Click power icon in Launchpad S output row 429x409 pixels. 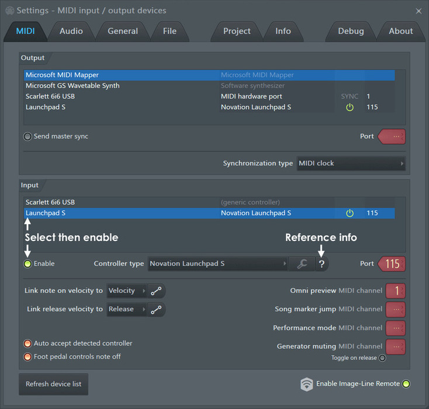click(350, 107)
